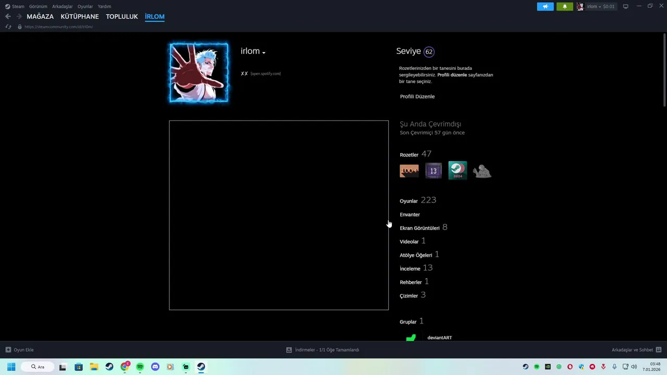Open the Oyunlar 223 link
The image size is (667, 375).
(418, 201)
